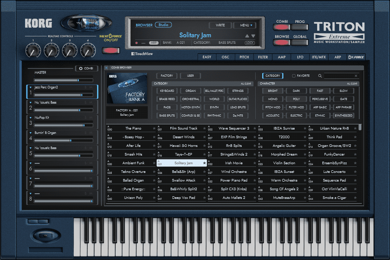
Task: Clear the search field with X icon
Action: pos(356,76)
